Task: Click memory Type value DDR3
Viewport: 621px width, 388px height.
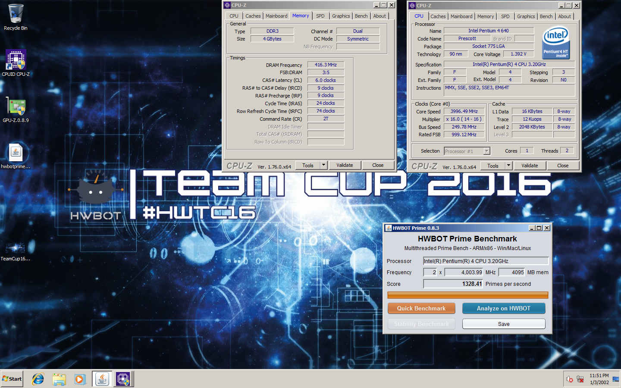Action: coord(272,31)
